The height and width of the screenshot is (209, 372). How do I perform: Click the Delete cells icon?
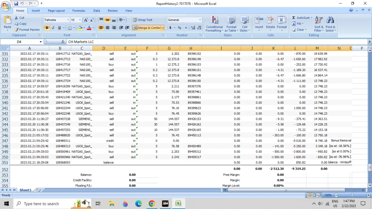pyautogui.click(x=270, y=20)
